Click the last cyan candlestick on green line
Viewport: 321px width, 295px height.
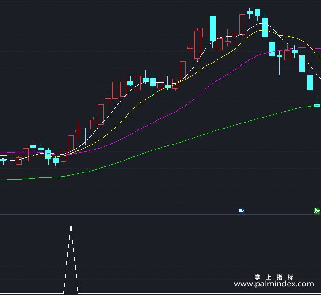(317, 106)
